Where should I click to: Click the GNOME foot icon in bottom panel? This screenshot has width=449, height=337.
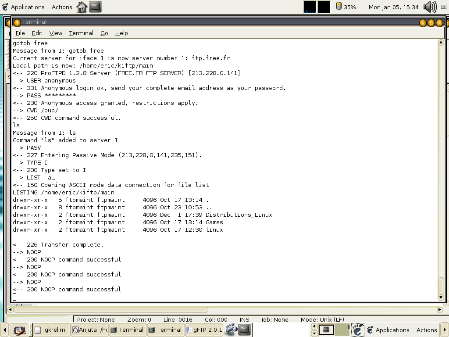pyautogui.click(x=358, y=330)
